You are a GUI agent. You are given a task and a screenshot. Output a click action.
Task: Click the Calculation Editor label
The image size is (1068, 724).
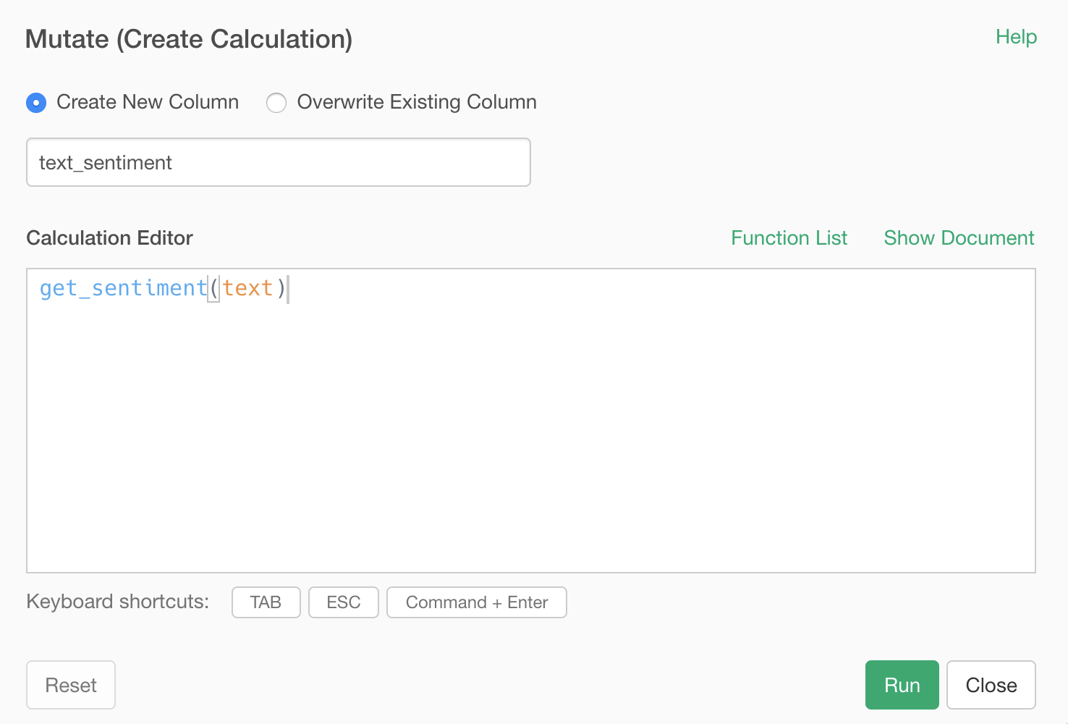click(109, 238)
